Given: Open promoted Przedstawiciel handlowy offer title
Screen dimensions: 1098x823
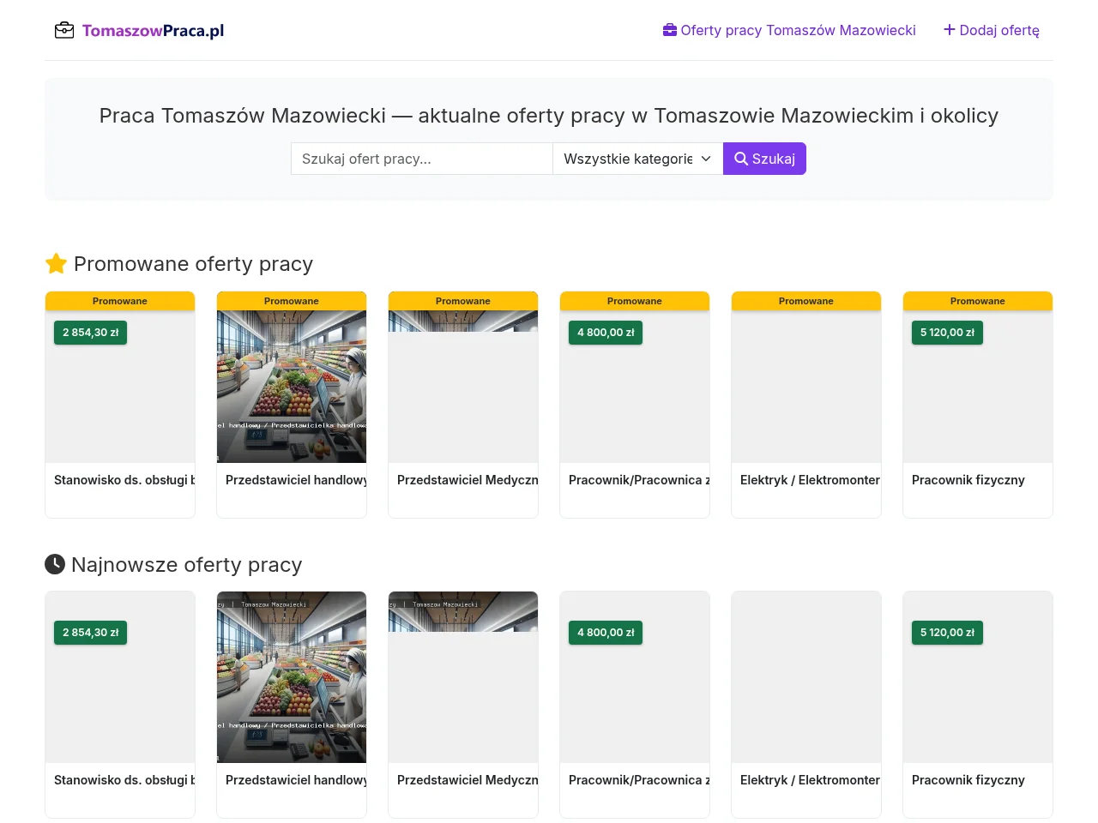Looking at the screenshot, I should coord(296,480).
